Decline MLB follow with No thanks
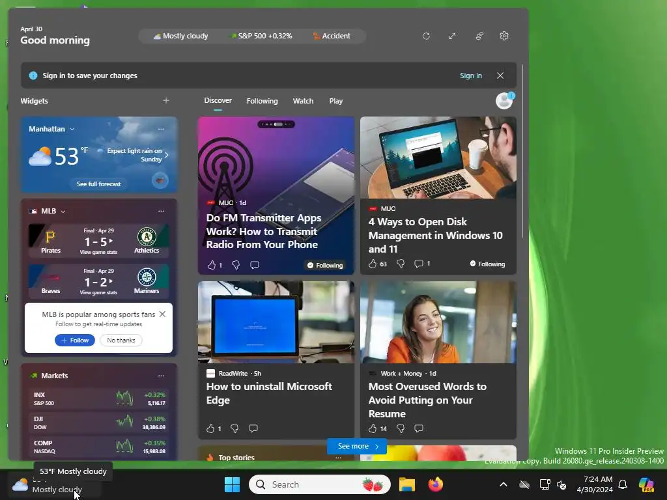 [121, 340]
